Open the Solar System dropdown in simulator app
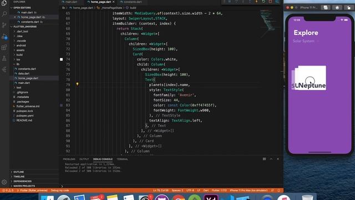 pos(306,41)
